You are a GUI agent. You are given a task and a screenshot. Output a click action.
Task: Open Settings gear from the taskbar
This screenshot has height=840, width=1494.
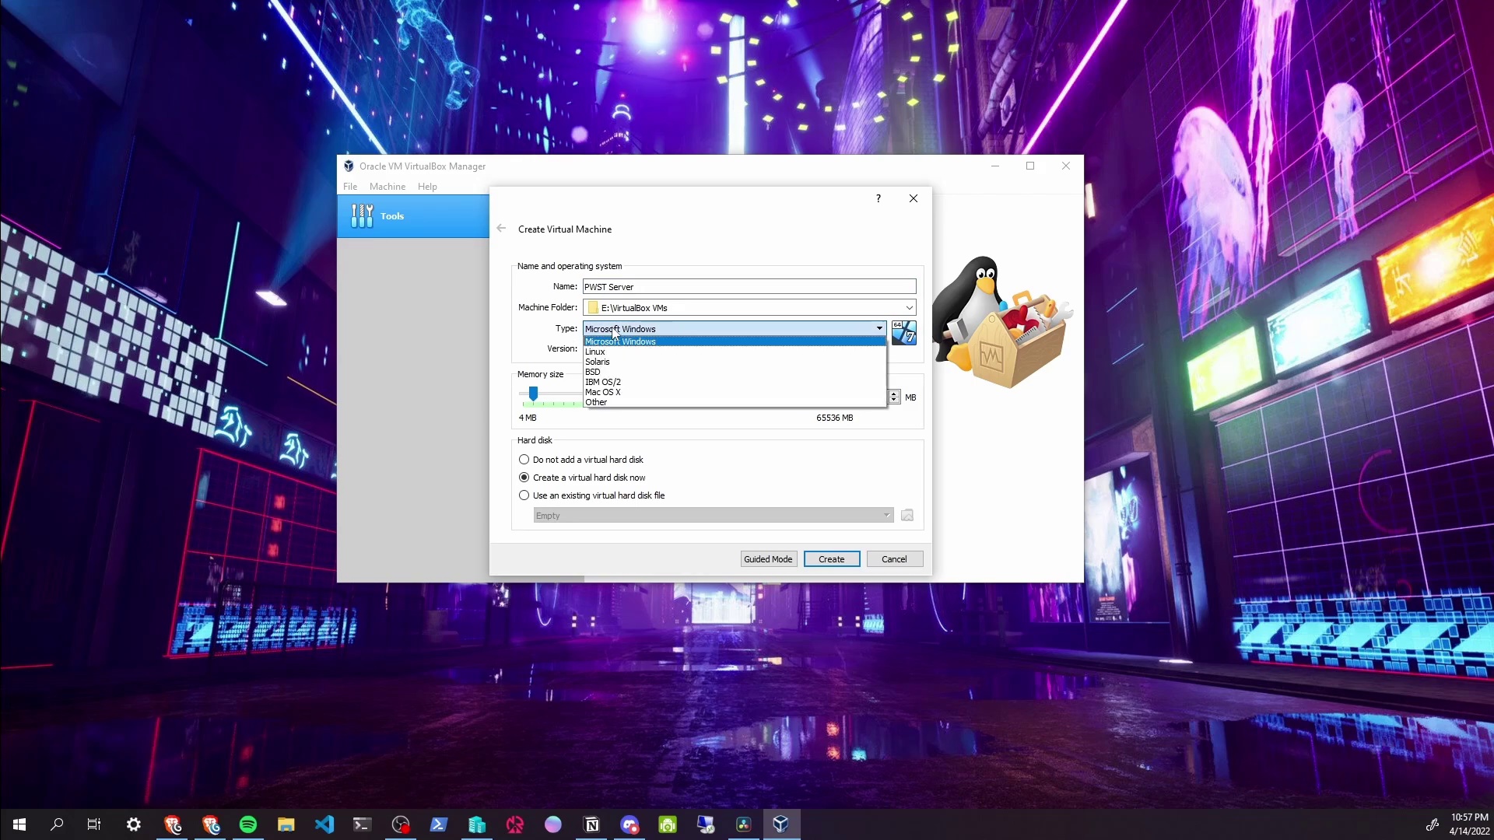click(x=134, y=824)
